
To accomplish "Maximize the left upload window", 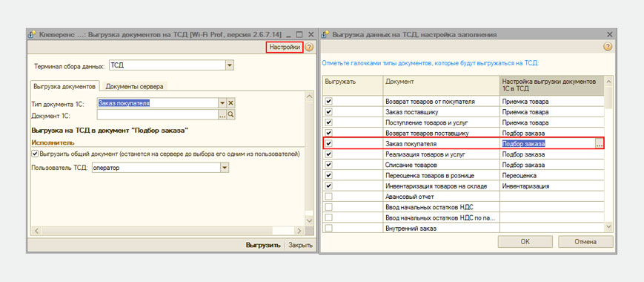I will 299,35.
